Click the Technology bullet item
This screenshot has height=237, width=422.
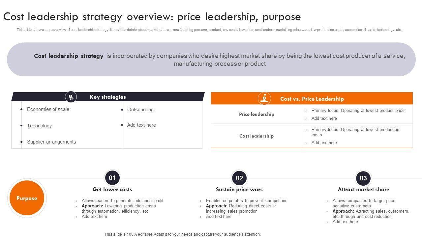39,126
